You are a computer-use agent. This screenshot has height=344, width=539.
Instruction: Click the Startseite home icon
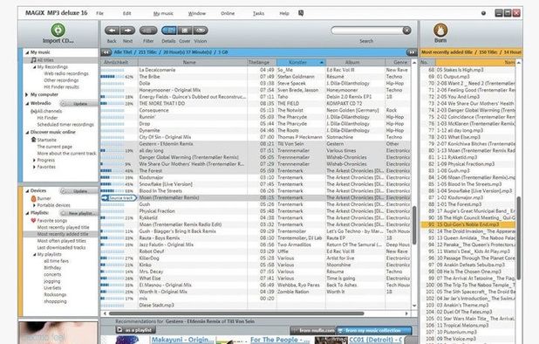point(33,140)
